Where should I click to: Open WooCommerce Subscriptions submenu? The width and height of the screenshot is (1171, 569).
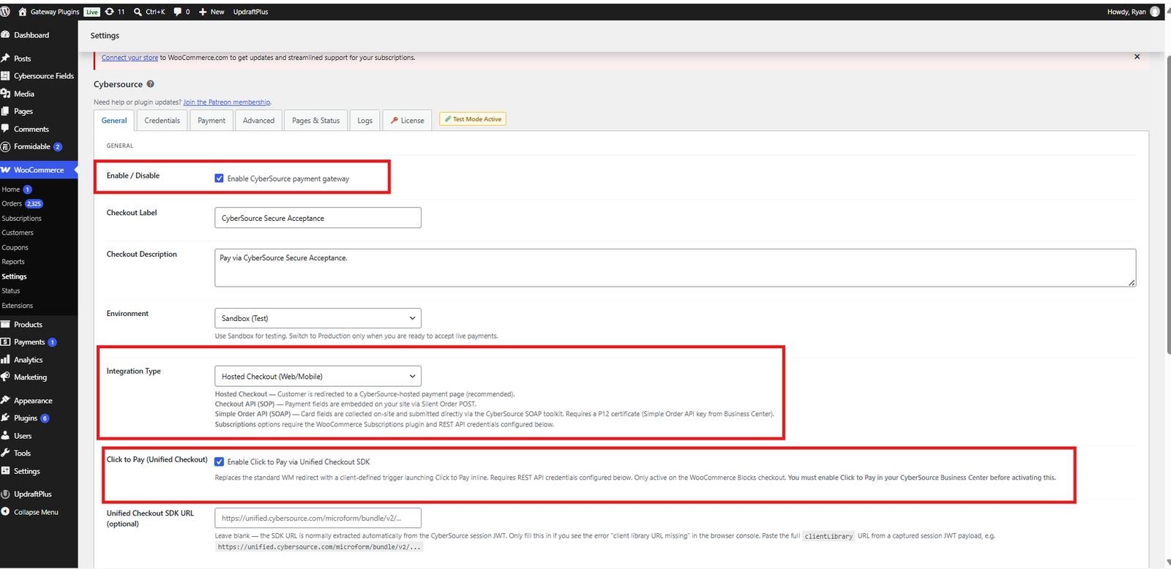tap(22, 219)
